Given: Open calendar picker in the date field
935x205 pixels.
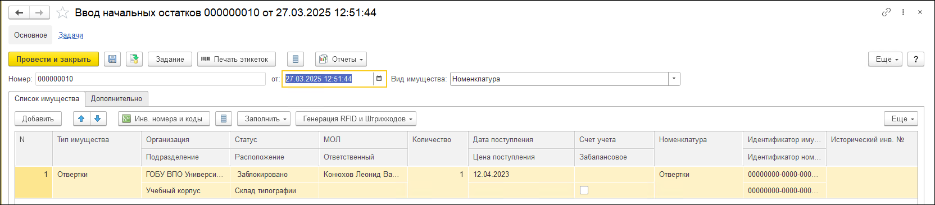Looking at the screenshot, I should point(379,79).
